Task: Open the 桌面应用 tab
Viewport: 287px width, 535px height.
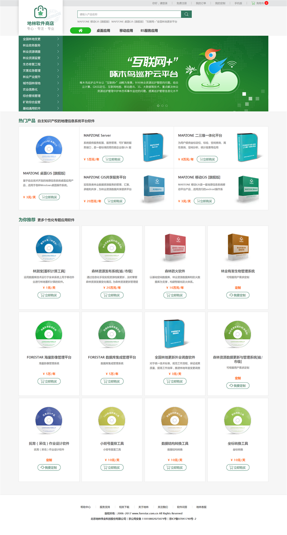Action: tap(103, 31)
